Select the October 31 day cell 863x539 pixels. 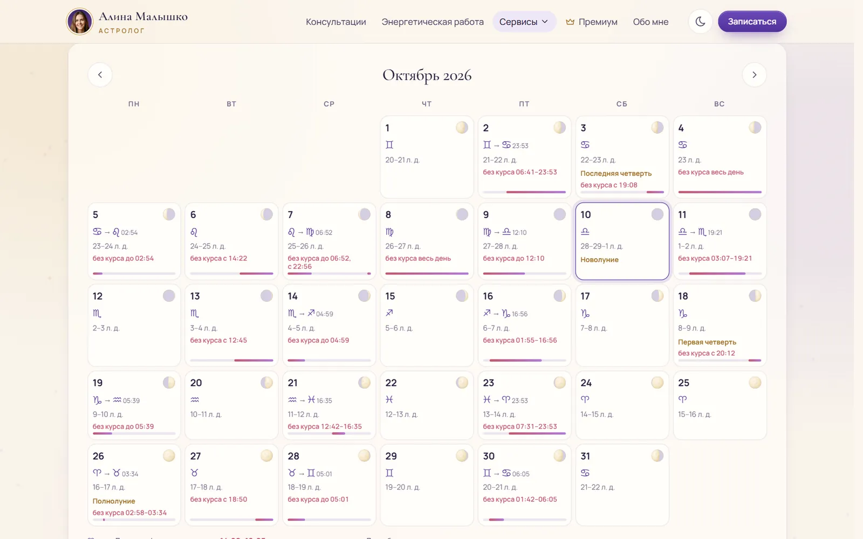(x=622, y=485)
